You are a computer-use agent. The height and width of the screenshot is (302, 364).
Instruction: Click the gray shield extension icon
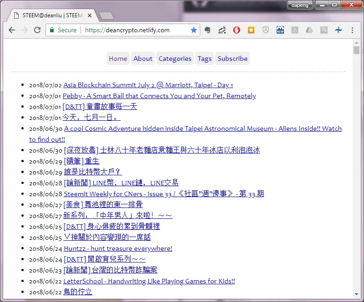(x=266, y=30)
